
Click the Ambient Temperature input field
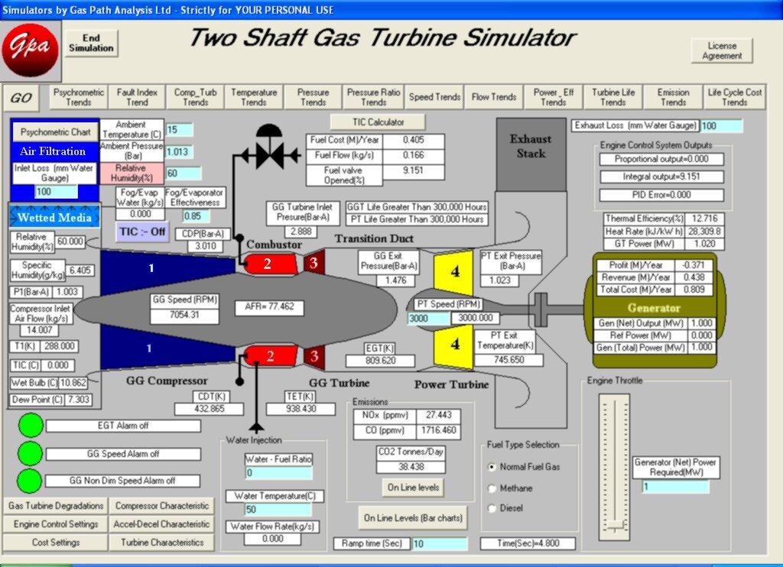pyautogui.click(x=180, y=130)
